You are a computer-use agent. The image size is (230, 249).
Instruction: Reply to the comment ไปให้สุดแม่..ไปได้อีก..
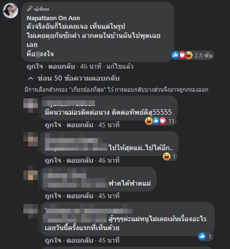click(x=80, y=160)
